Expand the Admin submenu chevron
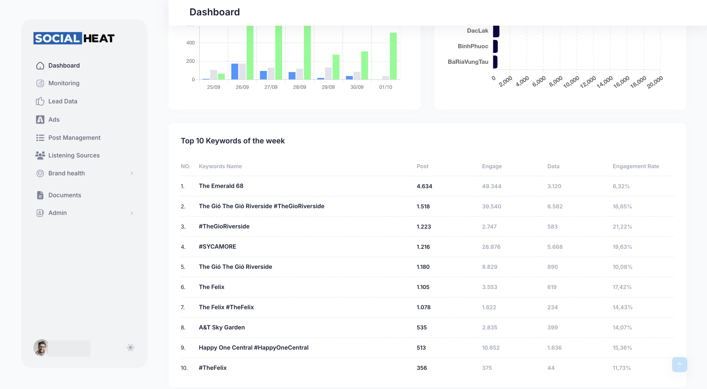The height and width of the screenshot is (389, 707). 132,213
